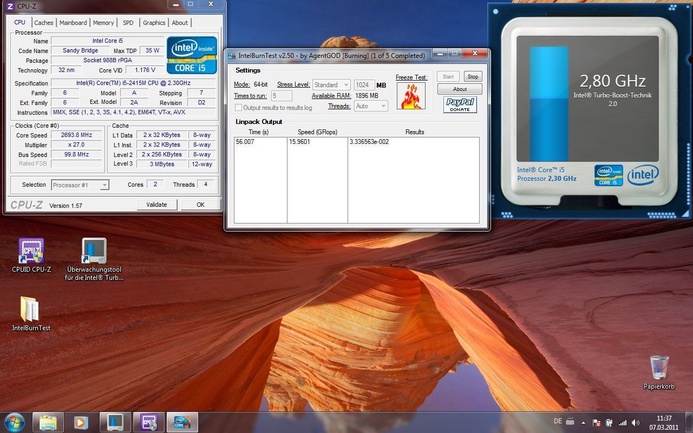Click the Max TDP value 35 W

[153, 50]
